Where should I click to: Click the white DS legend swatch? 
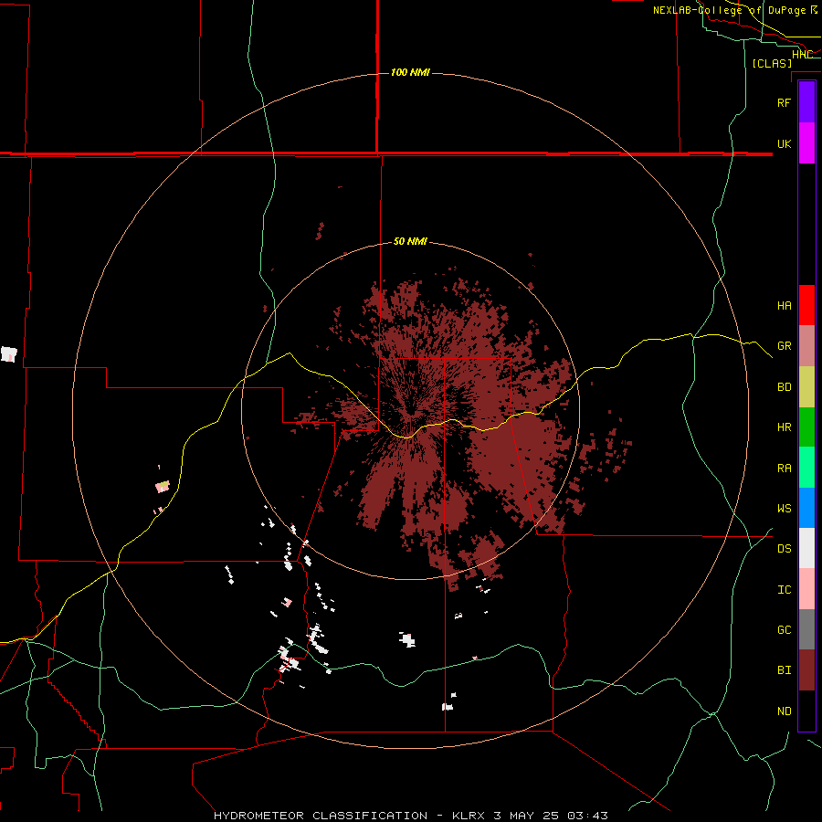point(806,548)
